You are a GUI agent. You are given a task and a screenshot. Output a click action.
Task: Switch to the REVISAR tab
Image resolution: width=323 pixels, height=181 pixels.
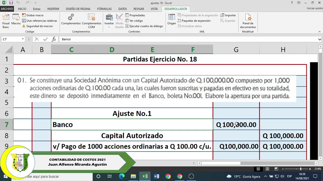139,9
